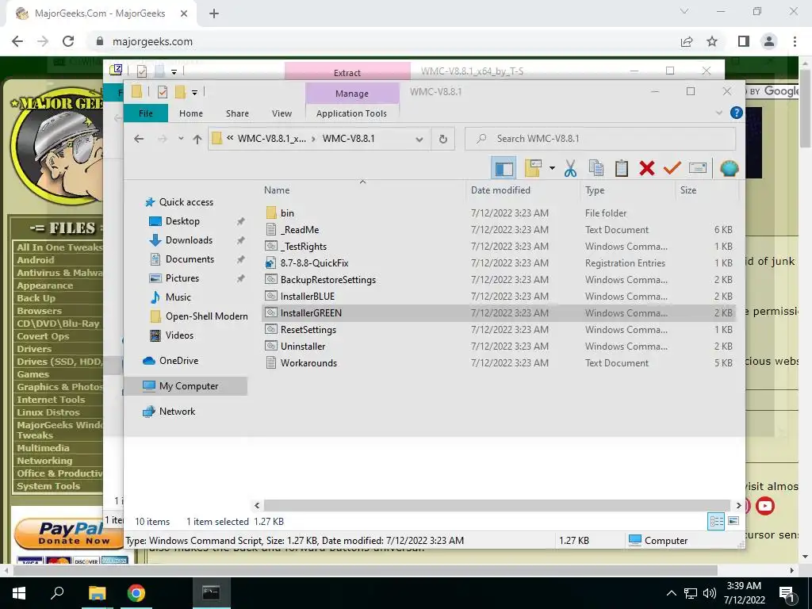Viewport: 812px width, 609px height.
Task: Click the orange checkmark Properties icon
Action: pyautogui.click(x=672, y=168)
